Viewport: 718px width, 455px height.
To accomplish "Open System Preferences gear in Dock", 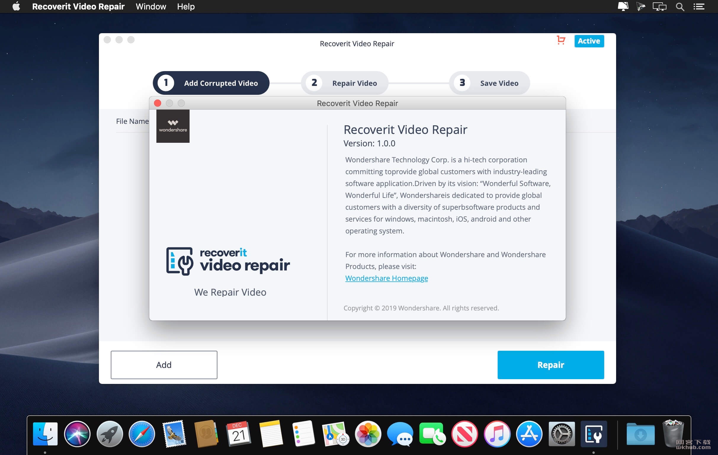I will tap(562, 434).
